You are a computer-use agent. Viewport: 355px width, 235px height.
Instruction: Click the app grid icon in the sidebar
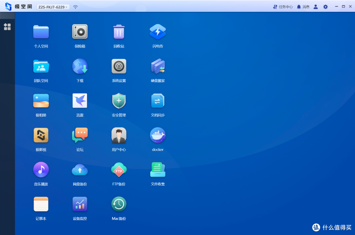click(7, 27)
